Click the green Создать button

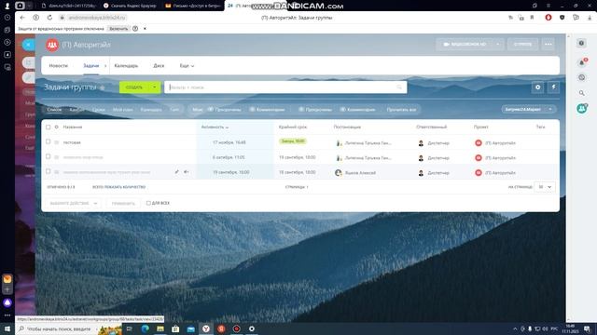click(x=134, y=87)
